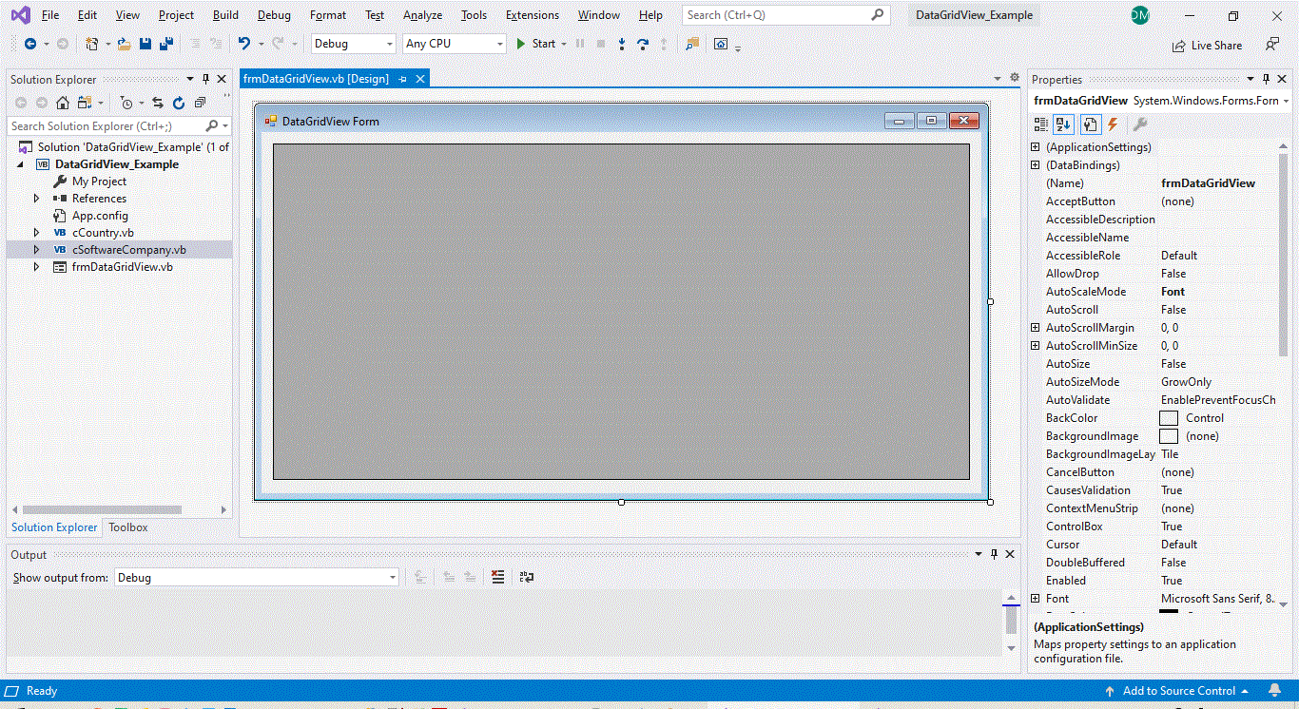Open the Any CPU platform dropdown
1299x709 pixels.
pyautogui.click(x=499, y=44)
